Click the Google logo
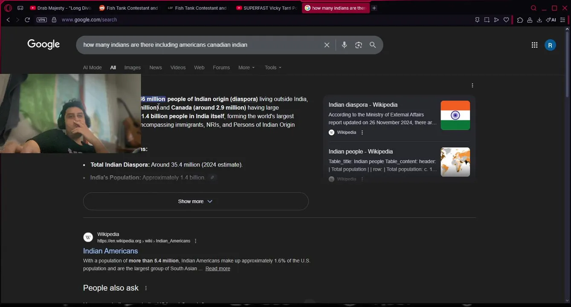Viewport: 571px width, 307px height. (x=43, y=44)
